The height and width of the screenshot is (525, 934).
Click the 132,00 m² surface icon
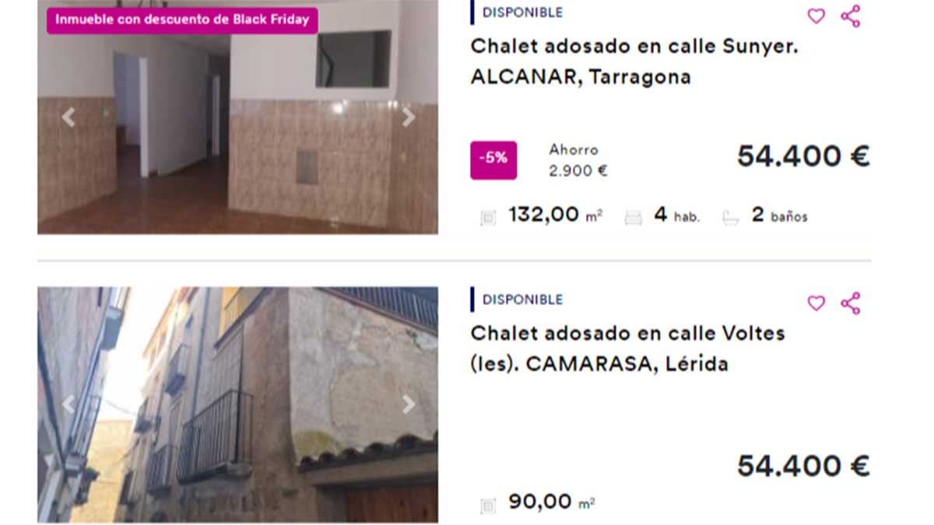[x=488, y=219]
